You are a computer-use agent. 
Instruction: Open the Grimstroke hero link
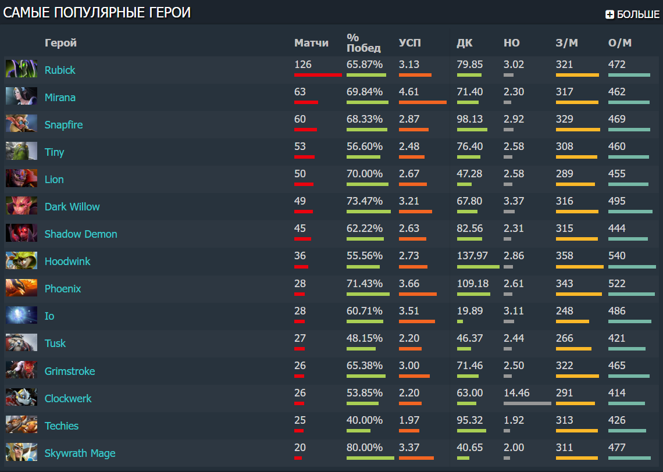click(70, 371)
